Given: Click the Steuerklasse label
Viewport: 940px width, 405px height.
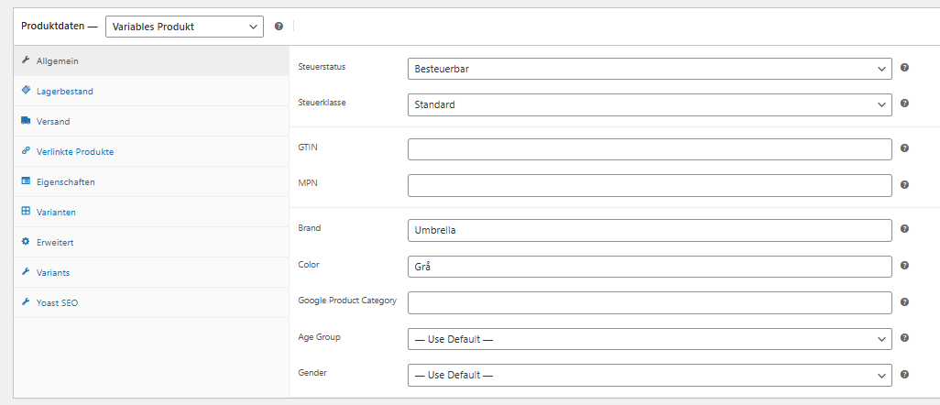Looking at the screenshot, I should 322,102.
